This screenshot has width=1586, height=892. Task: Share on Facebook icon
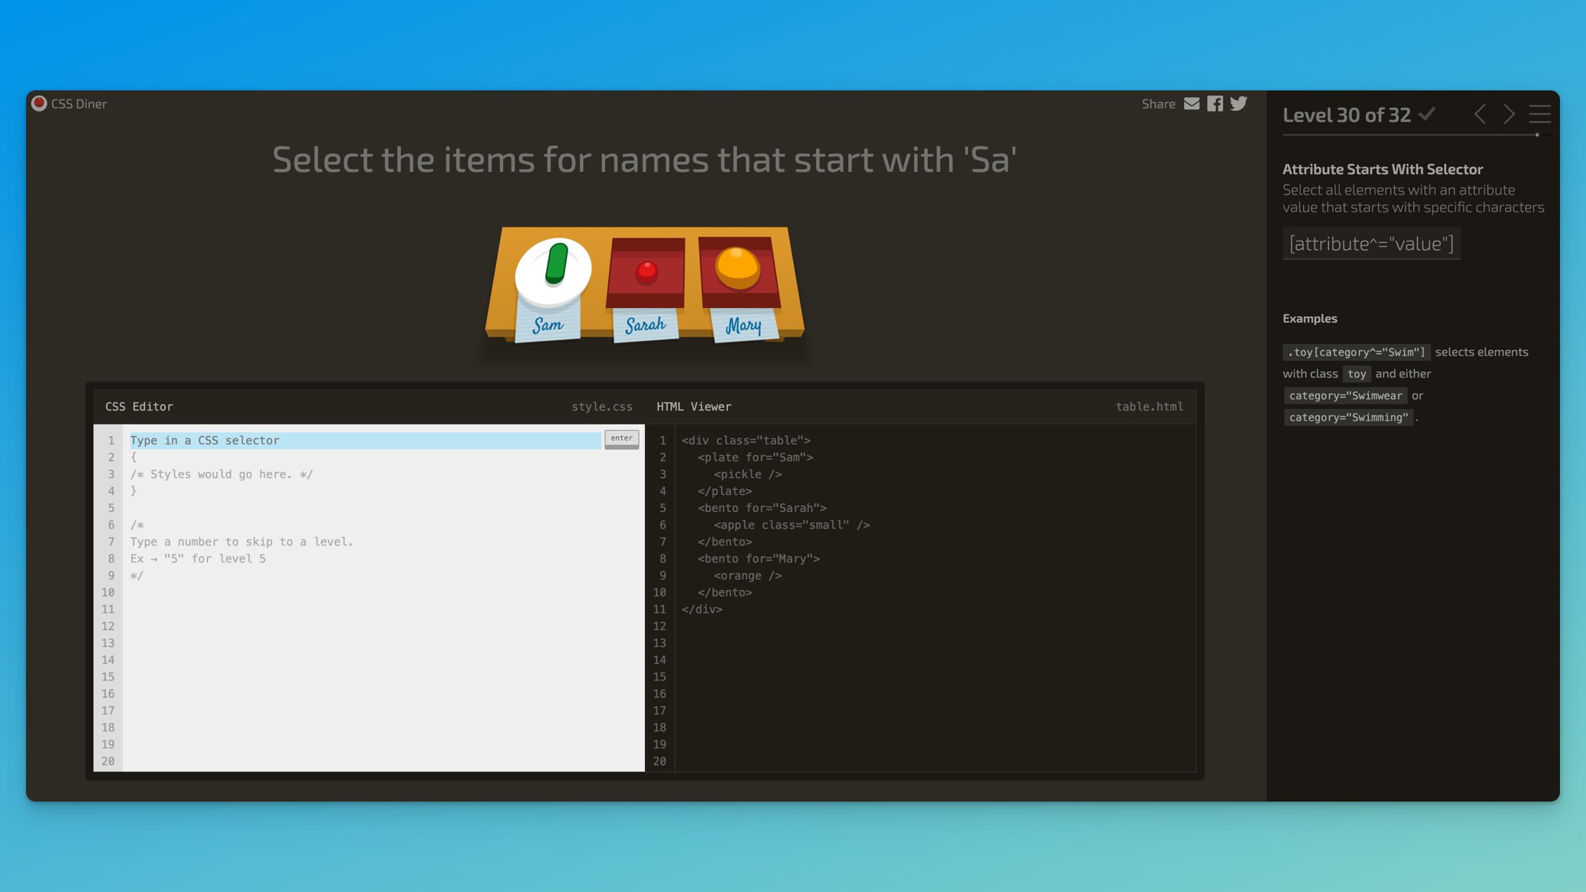1215,103
